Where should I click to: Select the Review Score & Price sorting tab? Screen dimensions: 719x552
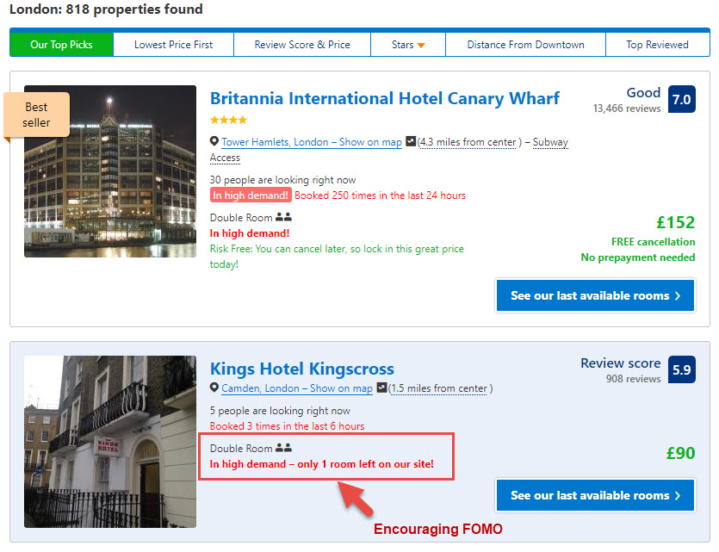301,43
